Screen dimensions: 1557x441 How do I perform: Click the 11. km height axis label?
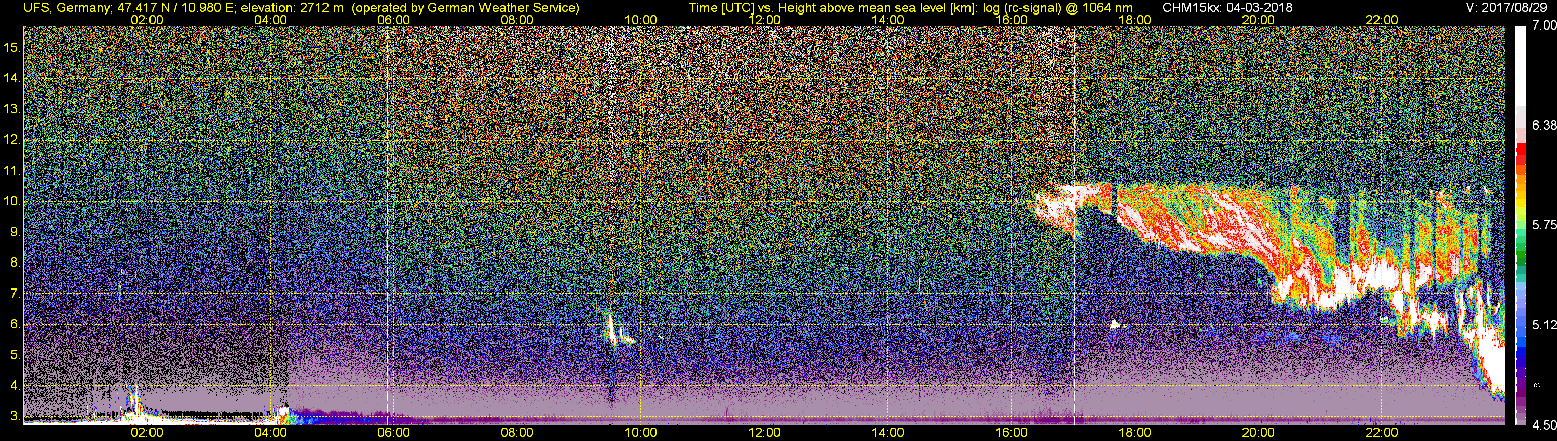[12, 171]
